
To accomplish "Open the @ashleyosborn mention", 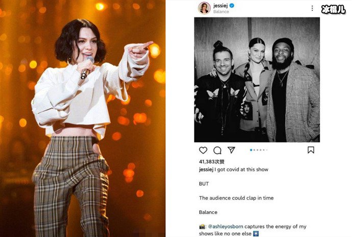I will pyautogui.click(x=225, y=226).
